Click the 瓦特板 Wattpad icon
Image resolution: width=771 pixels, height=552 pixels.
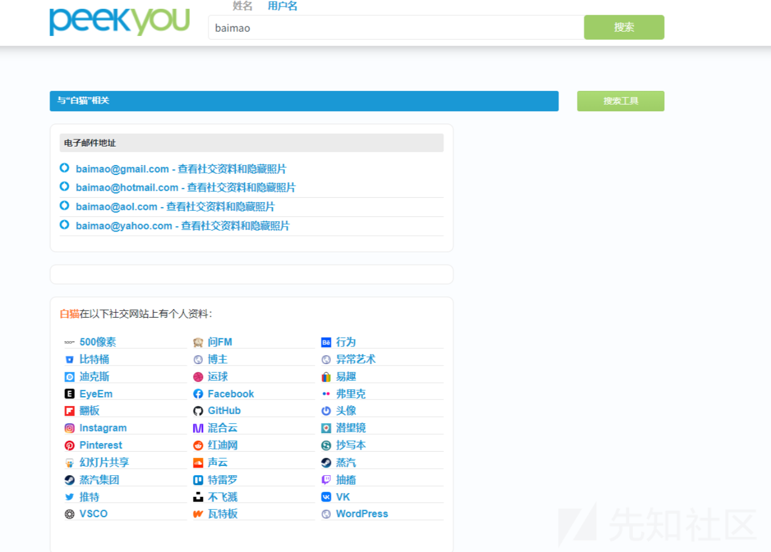(198, 514)
